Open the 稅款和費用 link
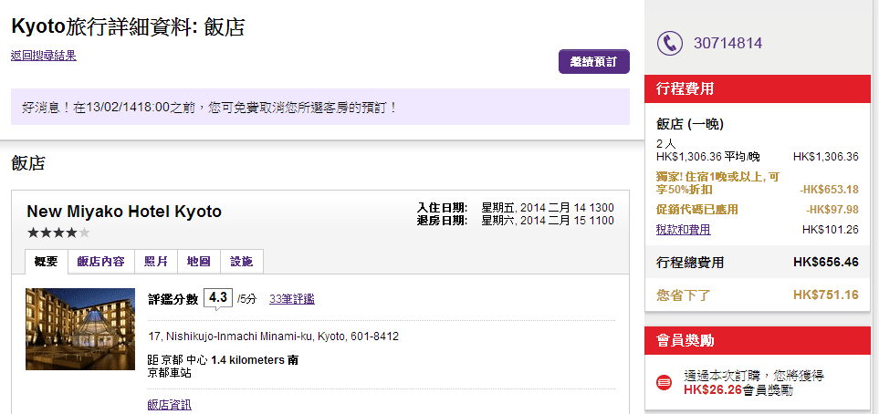 pyautogui.click(x=683, y=230)
